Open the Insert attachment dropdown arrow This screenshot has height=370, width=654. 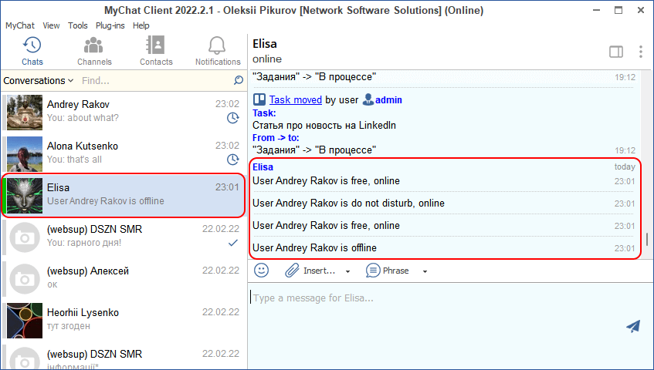(x=347, y=271)
